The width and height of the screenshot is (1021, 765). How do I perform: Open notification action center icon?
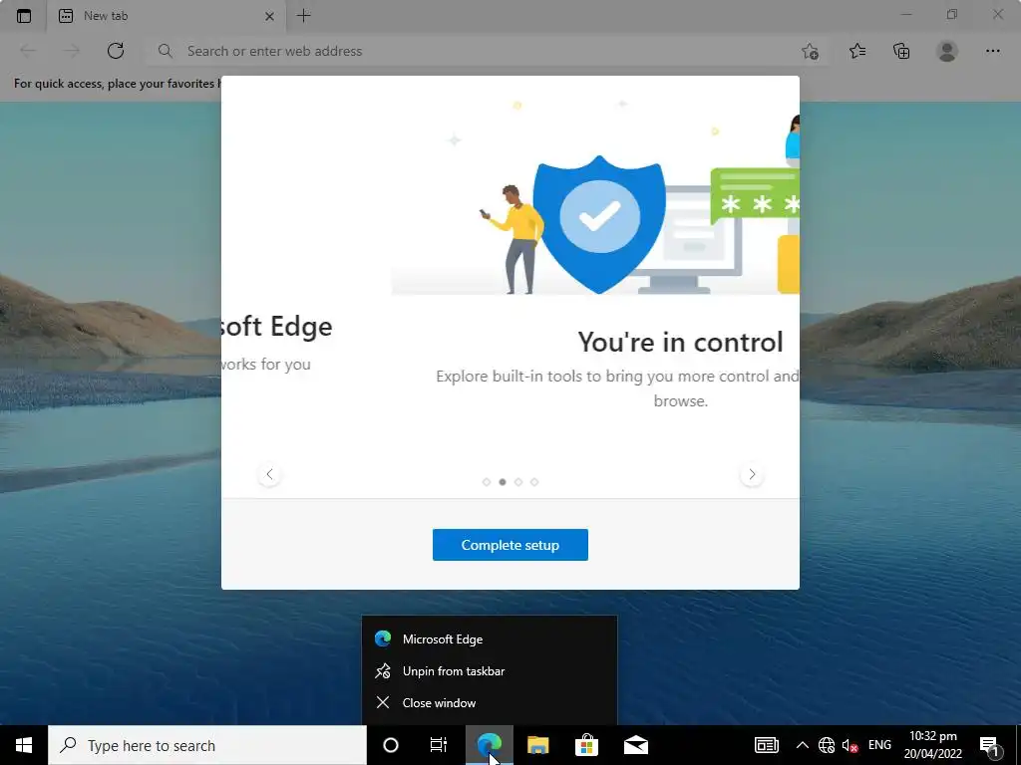click(x=990, y=745)
